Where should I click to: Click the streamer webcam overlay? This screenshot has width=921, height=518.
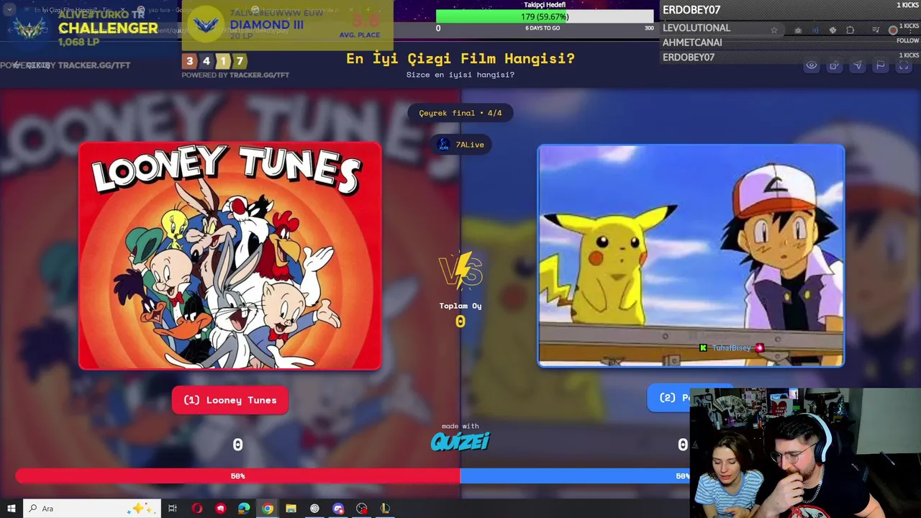pos(805,453)
